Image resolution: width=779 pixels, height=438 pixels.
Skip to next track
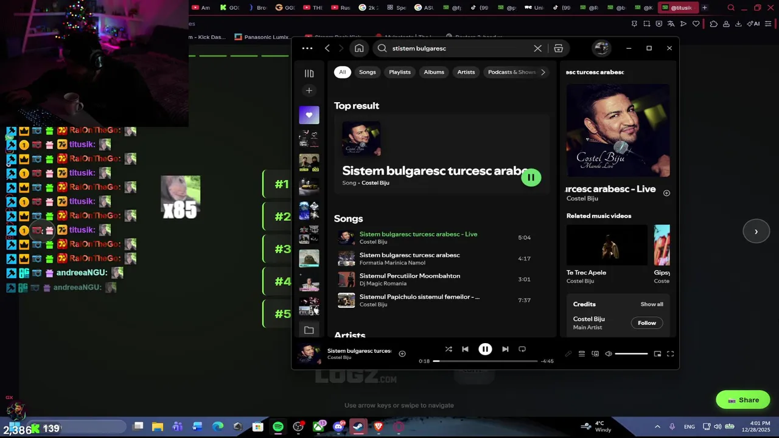click(x=505, y=349)
